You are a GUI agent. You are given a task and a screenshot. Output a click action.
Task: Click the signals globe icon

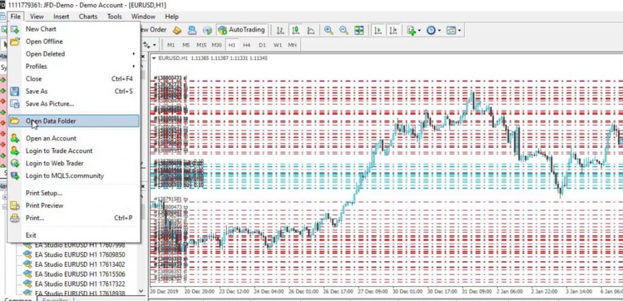207,30
